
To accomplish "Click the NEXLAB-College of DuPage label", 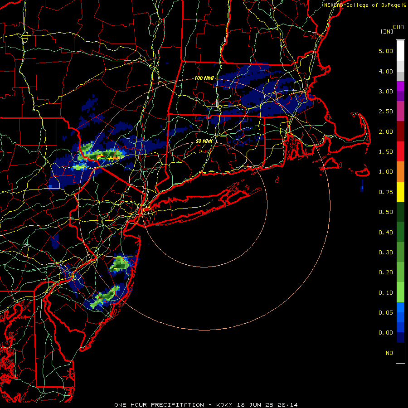I will (x=363, y=5).
